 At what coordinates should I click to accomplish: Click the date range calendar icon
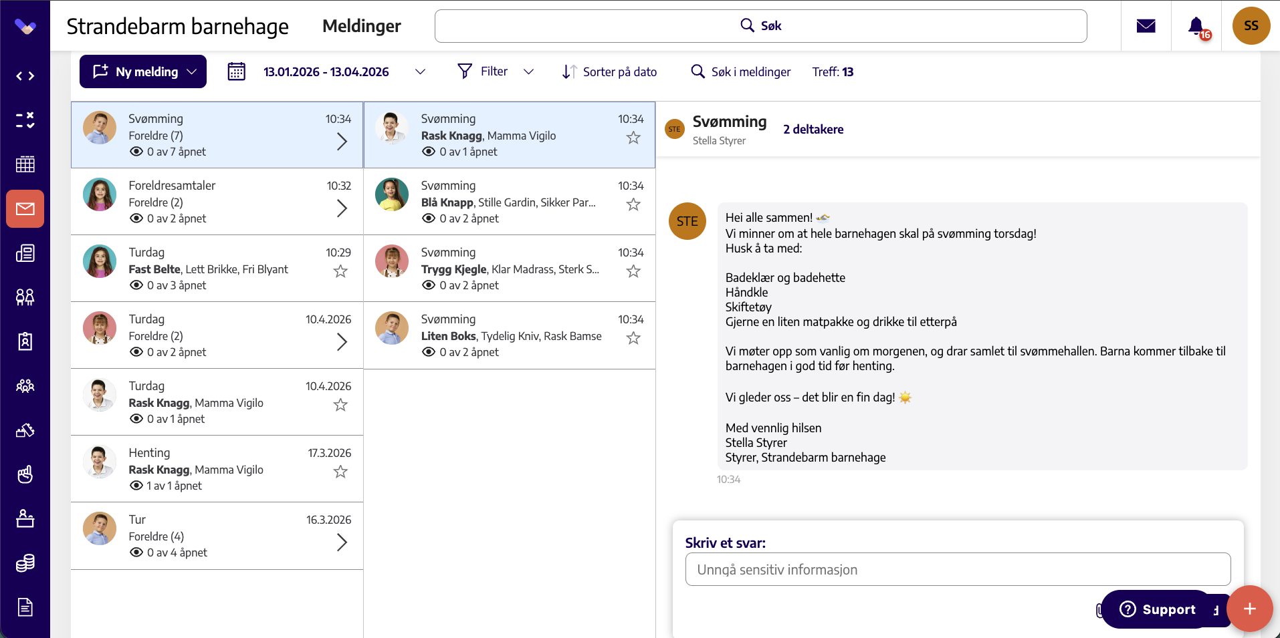tap(237, 71)
